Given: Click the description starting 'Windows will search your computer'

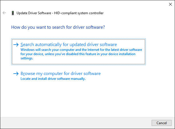Looking at the screenshot, I should coord(81,54).
